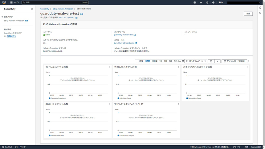Screen dimensions: 265x149
Task: Select the 3日 time range
Action: pyautogui.click(x=165, y=61)
